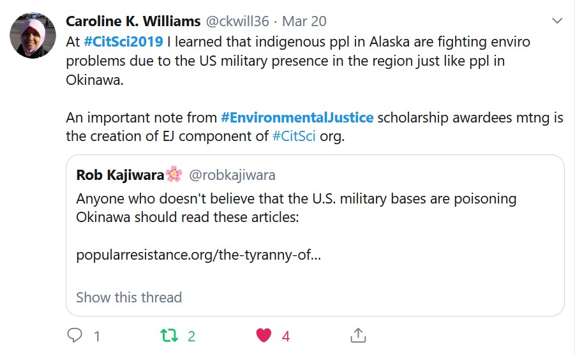Open the tweet options chevron menu

click(x=557, y=21)
